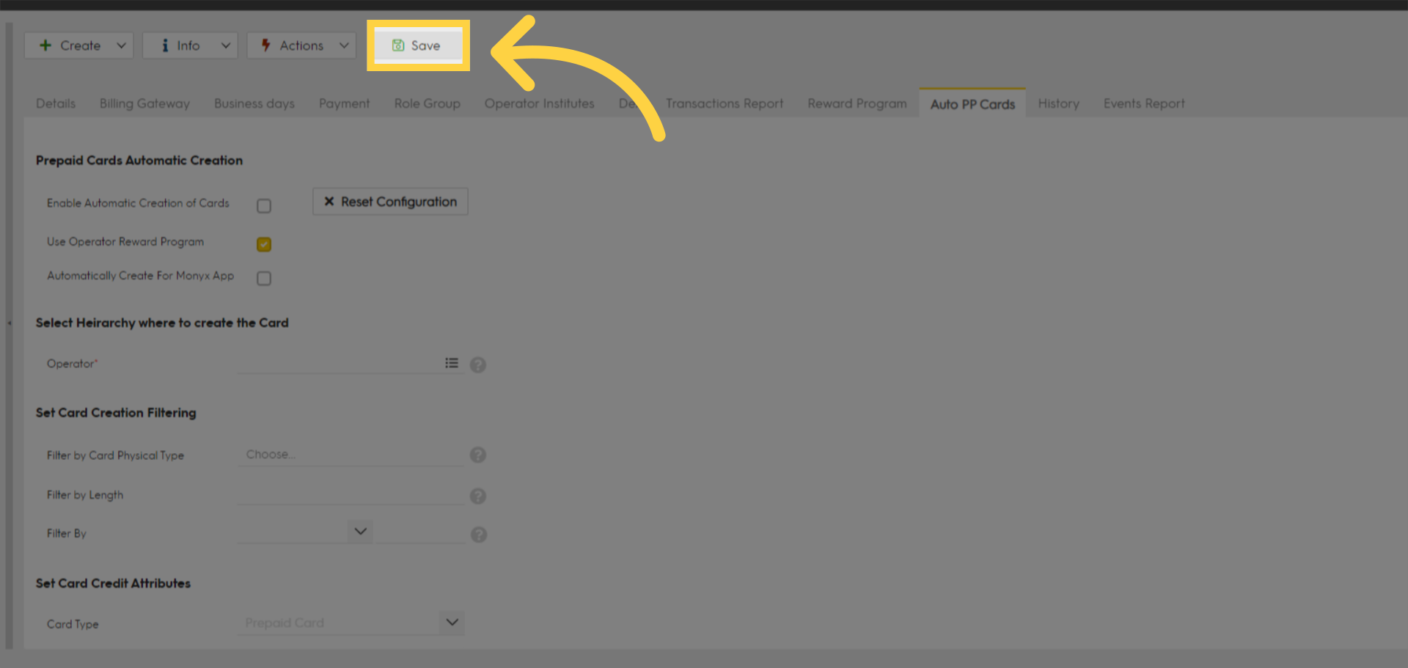1408x668 pixels.
Task: Show help for Filter by Length
Action: (x=478, y=496)
